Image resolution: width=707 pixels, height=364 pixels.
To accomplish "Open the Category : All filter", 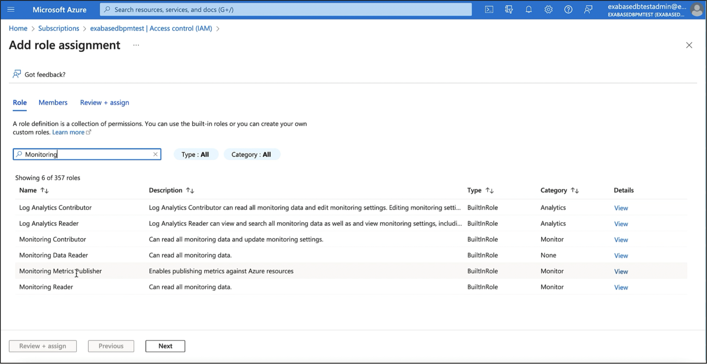I will tap(252, 154).
